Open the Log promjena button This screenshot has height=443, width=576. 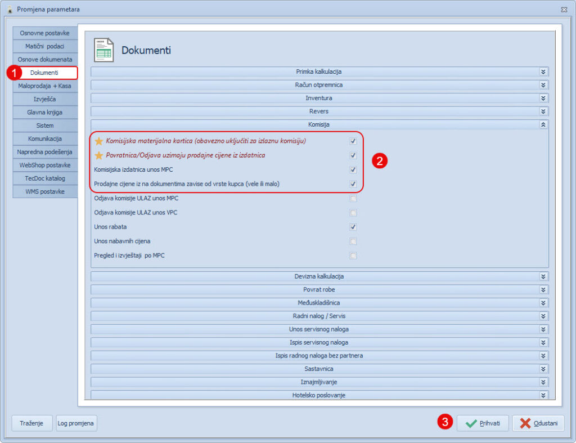[76, 423]
